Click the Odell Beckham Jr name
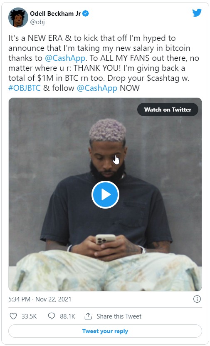The image size is (210, 346). 55,14
